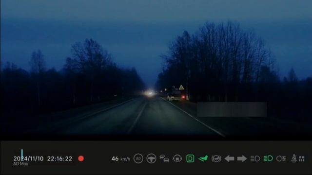This screenshot has width=312, height=175.
Task: Click the seat occupancy grid icon
Action: coord(302,159)
